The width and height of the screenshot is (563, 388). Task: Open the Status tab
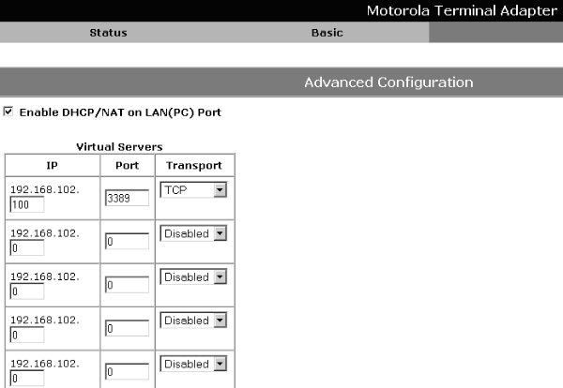click(x=108, y=33)
